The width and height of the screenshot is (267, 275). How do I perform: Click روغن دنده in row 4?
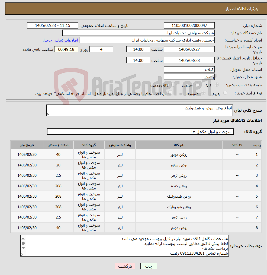[179, 186]
